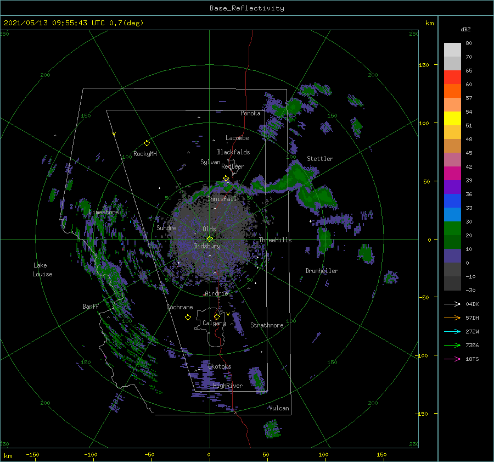Image resolution: width=494 pixels, height=462 pixels.
Task: Click the cyan 27ZW arrow legend icon
Action: 452,331
